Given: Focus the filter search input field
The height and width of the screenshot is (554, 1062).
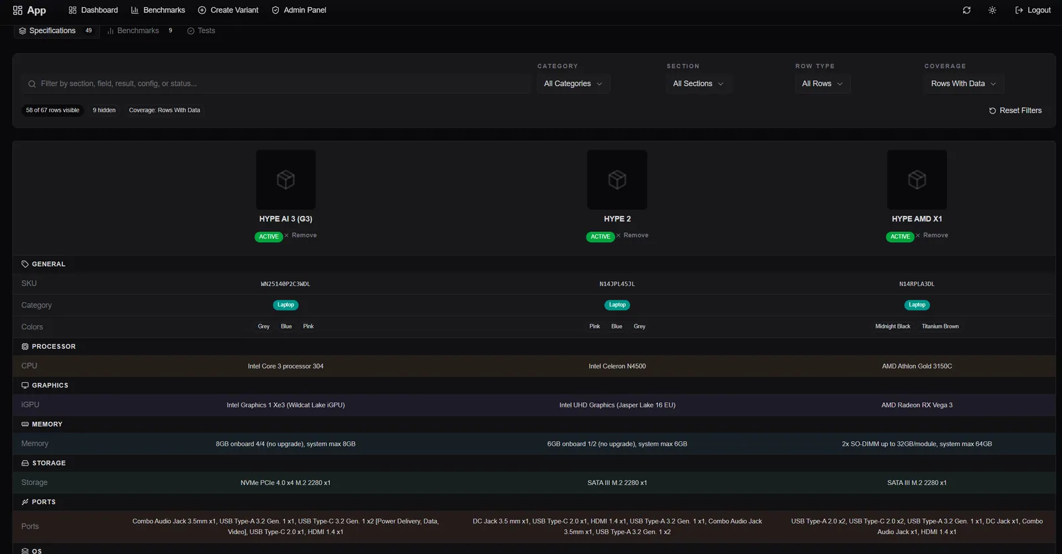Looking at the screenshot, I should click(x=275, y=84).
